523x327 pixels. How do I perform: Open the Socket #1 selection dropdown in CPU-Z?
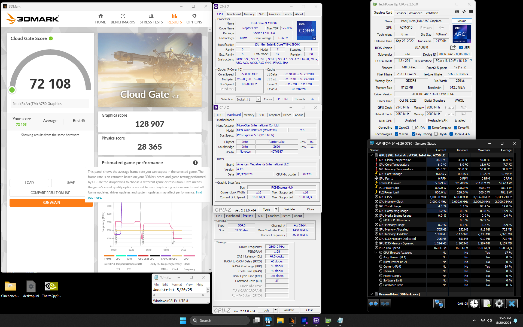(248, 99)
